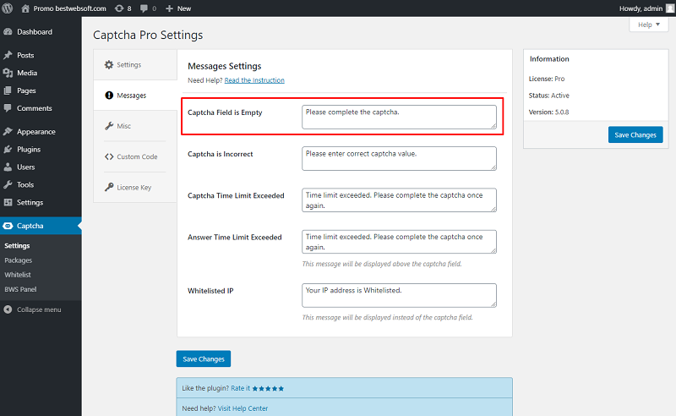The height and width of the screenshot is (416, 676).
Task: Collapse the admin sidebar menu
Action: click(39, 309)
